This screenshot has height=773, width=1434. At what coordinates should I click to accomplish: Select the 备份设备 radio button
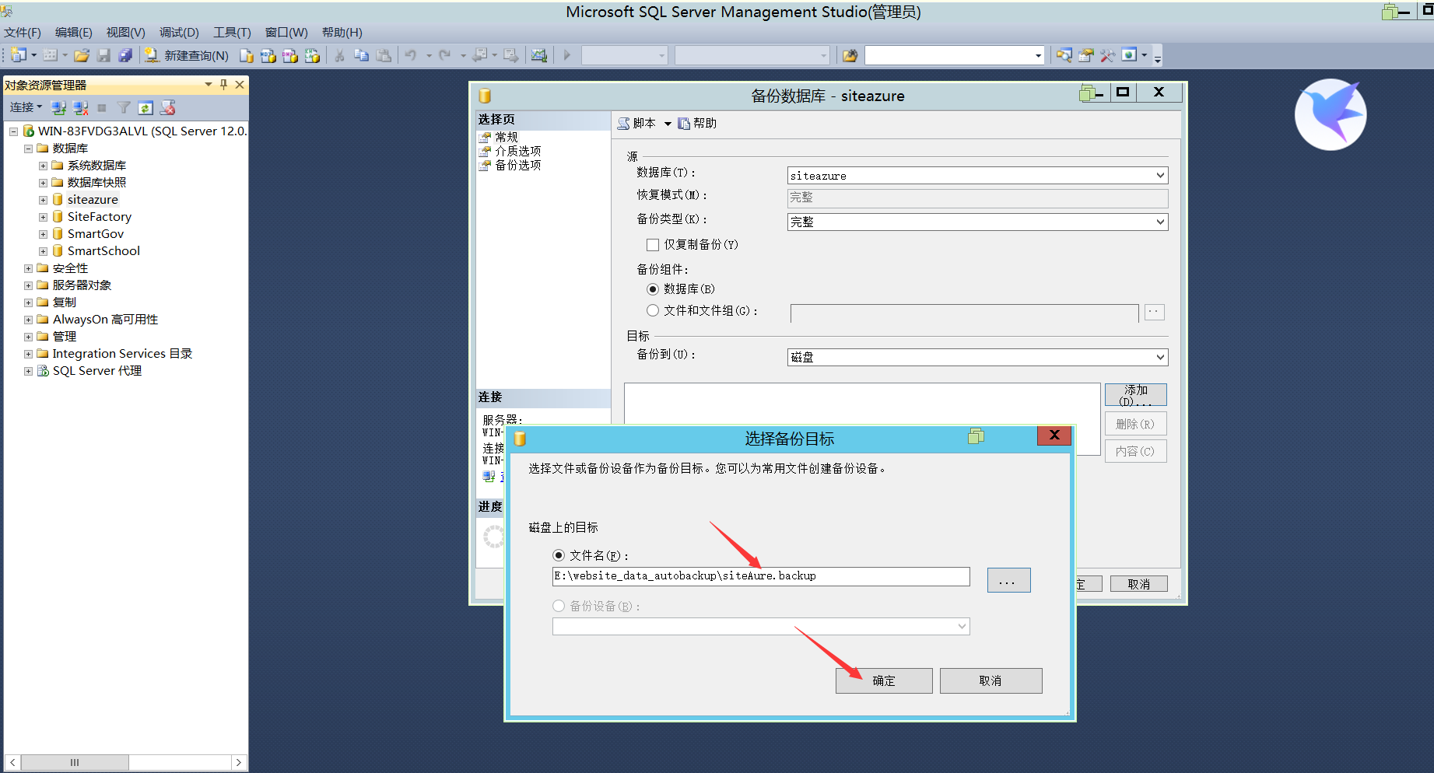coord(559,606)
